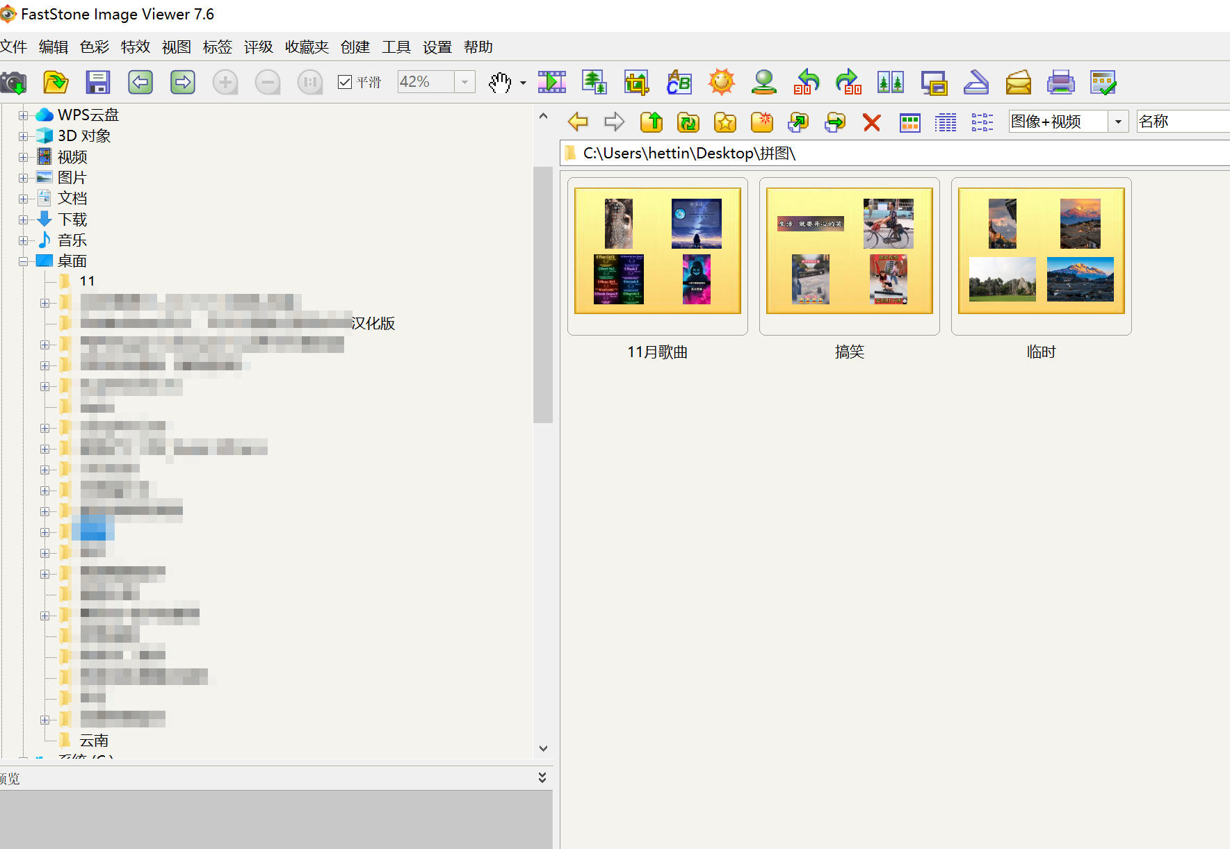Create a new folder
The height and width of the screenshot is (849, 1230).
(762, 122)
